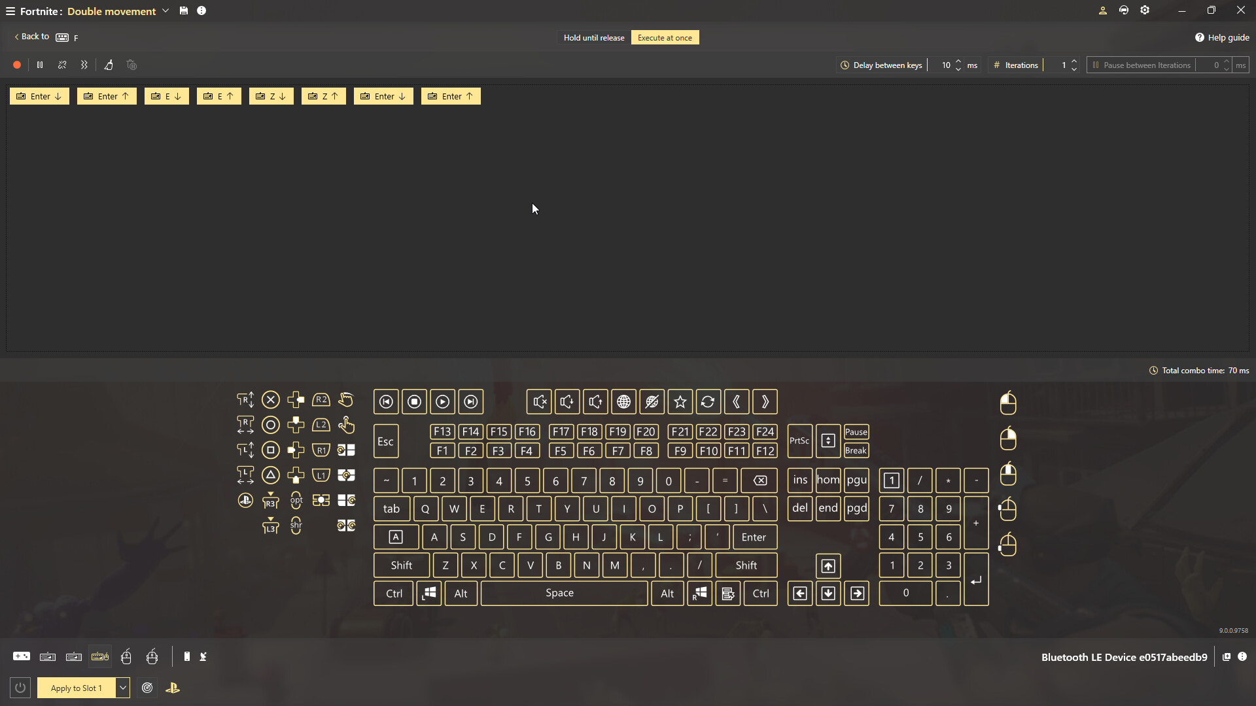Open the Help guide
1256x706 pixels.
[1222, 37]
